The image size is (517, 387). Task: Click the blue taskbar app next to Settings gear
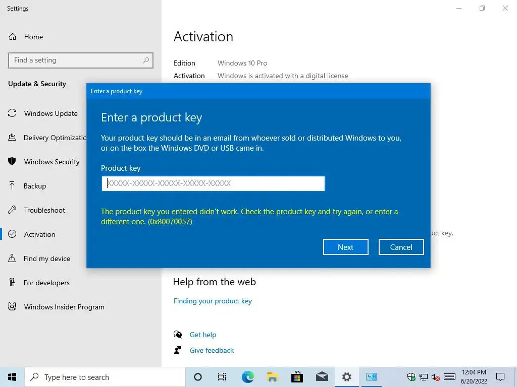coord(371,377)
